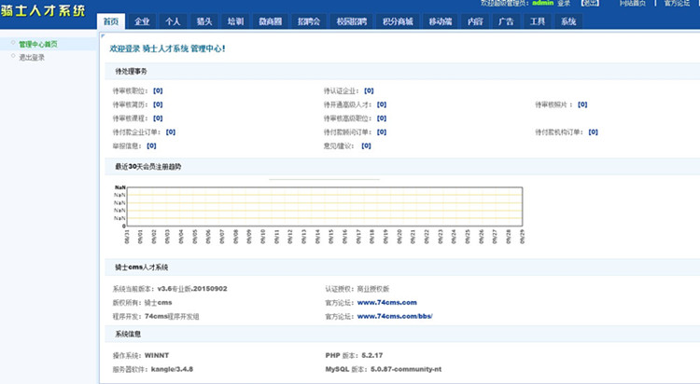Open the 待审核简历 count [0]
This screenshot has height=384, width=700.
click(158, 104)
